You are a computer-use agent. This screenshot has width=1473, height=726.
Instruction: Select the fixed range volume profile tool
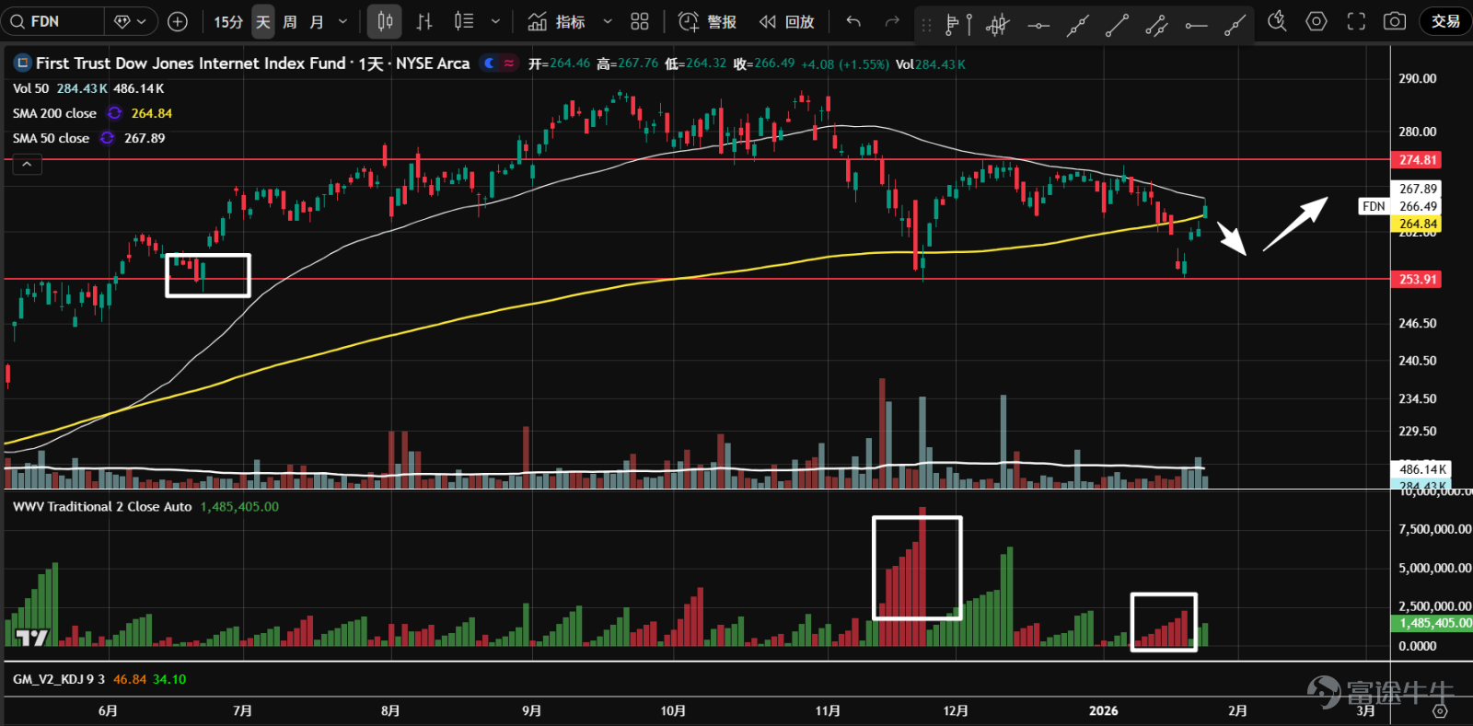coord(958,25)
